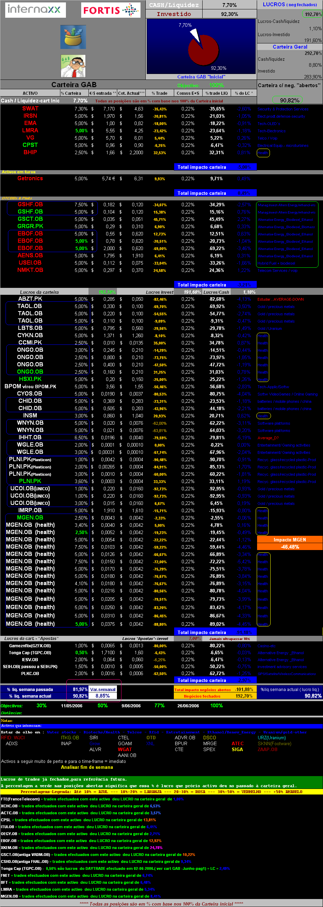Click the orange -46,48% cell

click(290, 547)
